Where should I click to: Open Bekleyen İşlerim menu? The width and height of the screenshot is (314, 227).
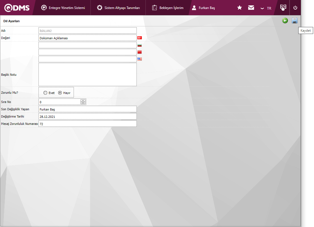pyautogui.click(x=168, y=8)
